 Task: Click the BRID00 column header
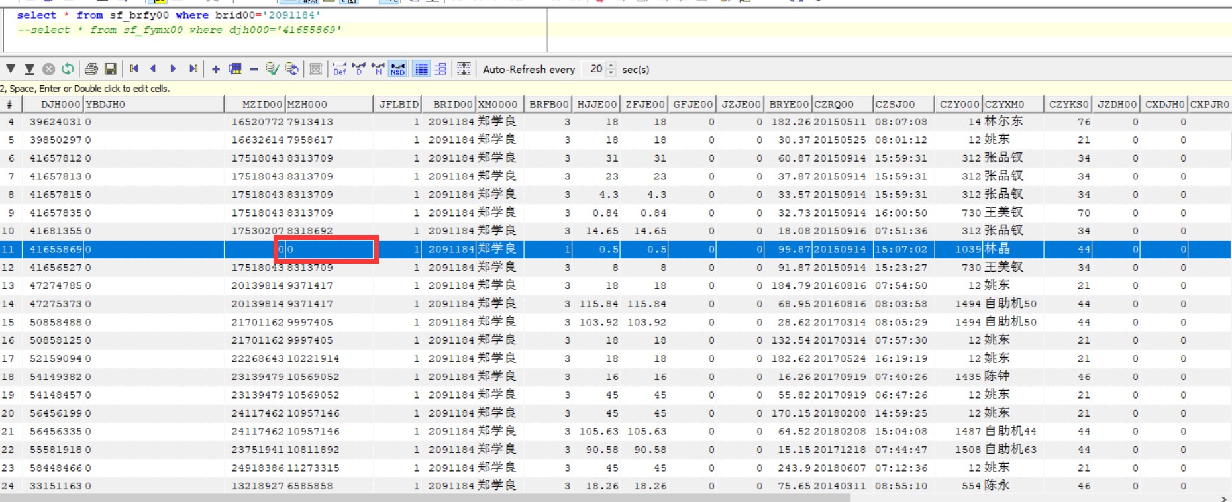pyautogui.click(x=452, y=105)
